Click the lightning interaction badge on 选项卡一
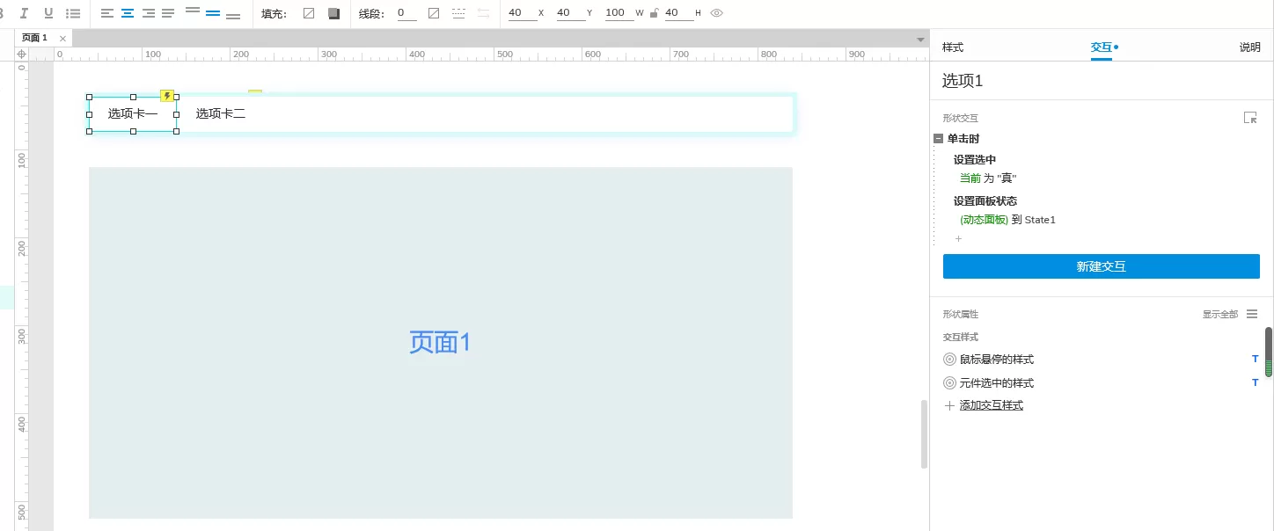Viewport: 1274px width, 531px height. (x=167, y=96)
